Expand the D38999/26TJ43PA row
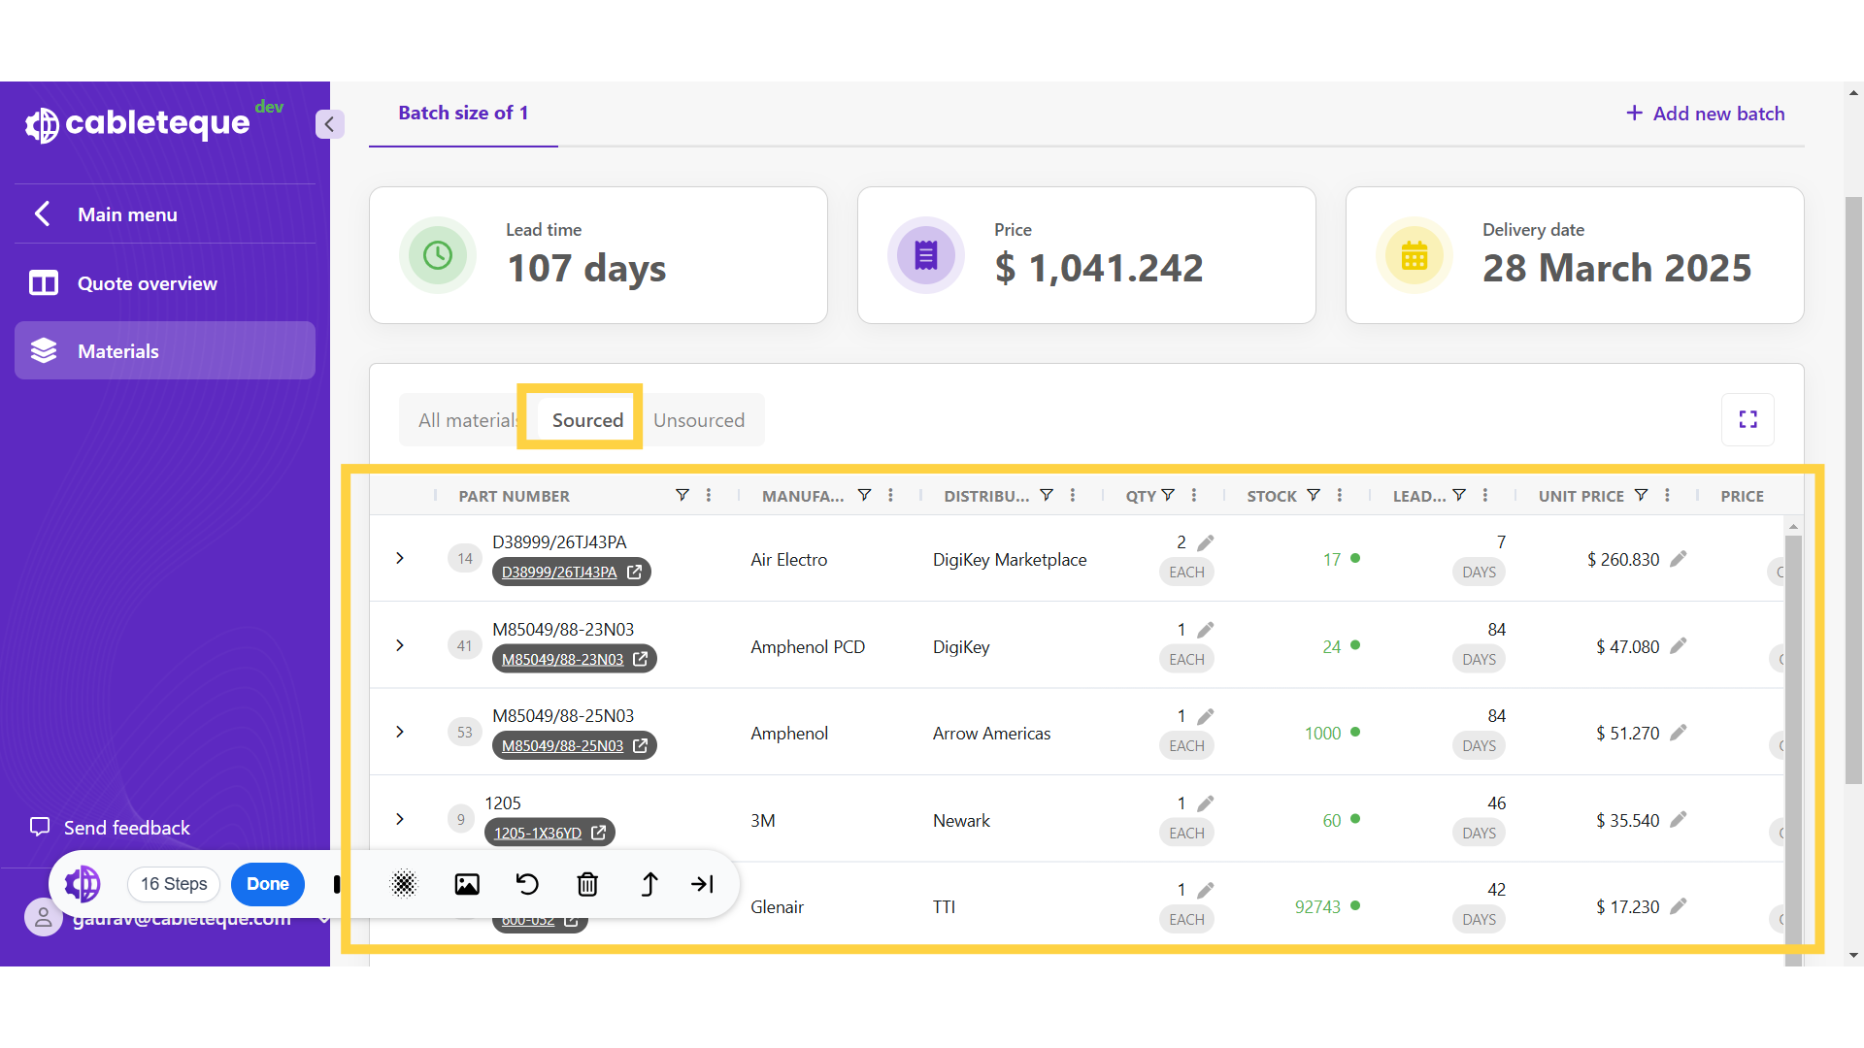The width and height of the screenshot is (1864, 1048). click(400, 558)
